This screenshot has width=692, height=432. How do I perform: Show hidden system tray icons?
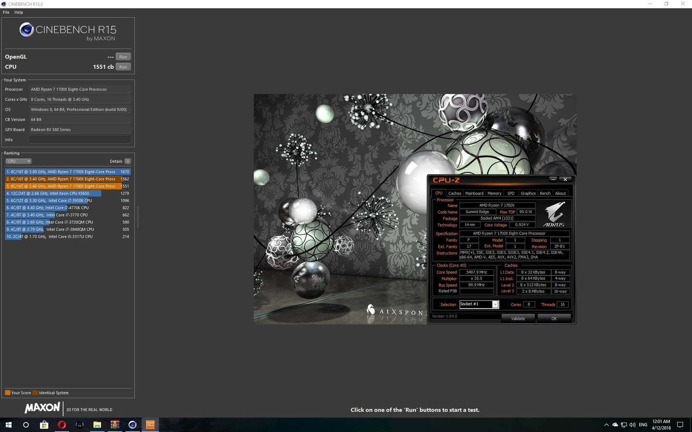point(606,425)
